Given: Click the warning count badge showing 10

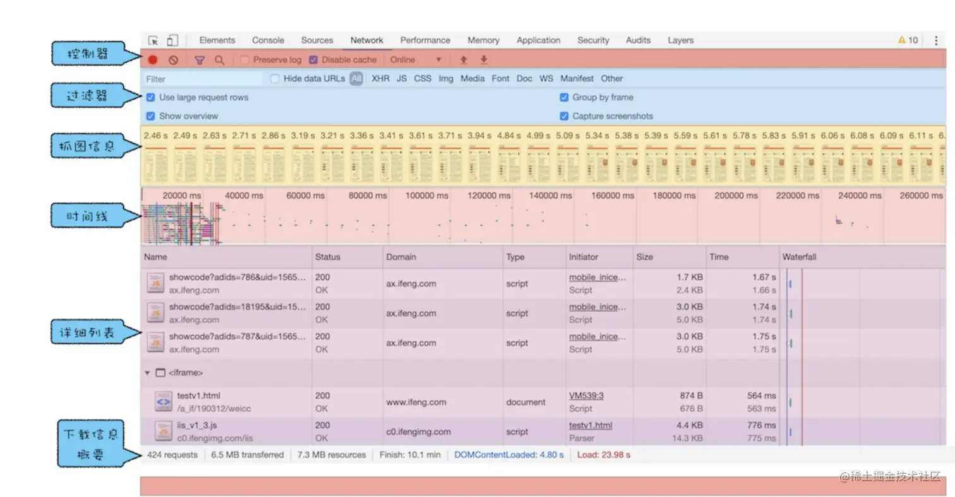Looking at the screenshot, I should tap(908, 40).
